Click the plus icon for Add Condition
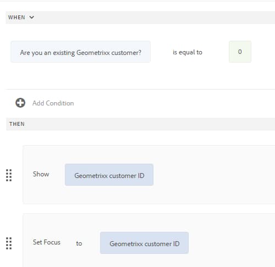 pyautogui.click(x=20, y=103)
